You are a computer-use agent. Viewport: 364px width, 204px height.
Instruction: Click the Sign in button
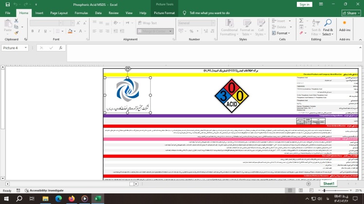click(x=305, y=4)
